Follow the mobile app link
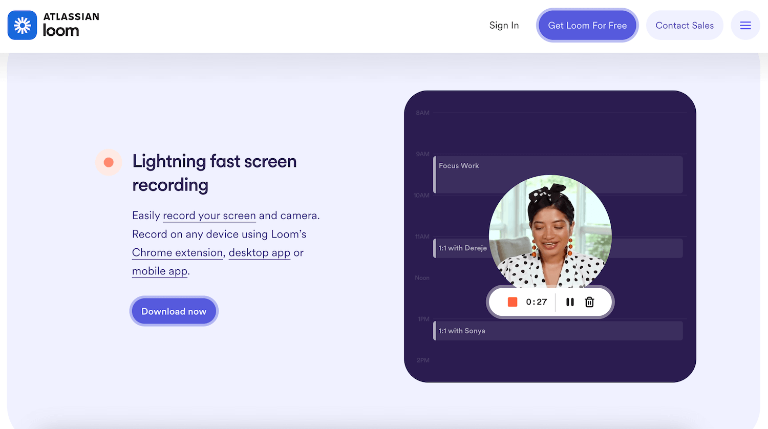Screen dimensions: 768x429 click(160, 271)
